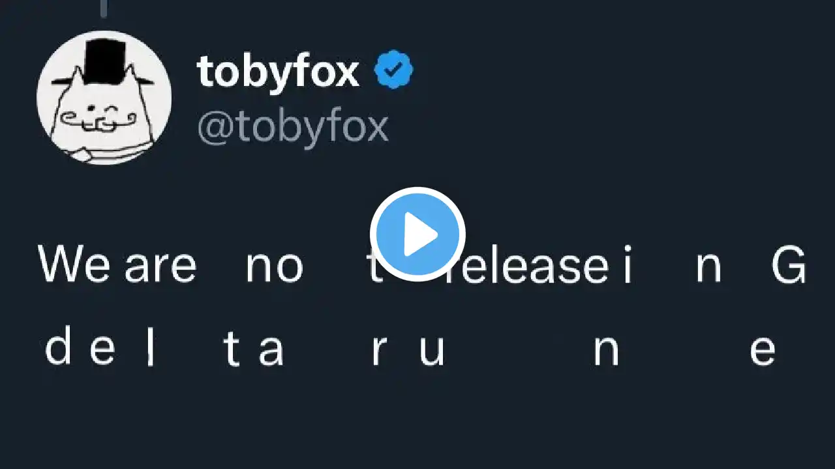Click the last letter "e" on the second line
The image size is (835, 469).
click(x=763, y=351)
